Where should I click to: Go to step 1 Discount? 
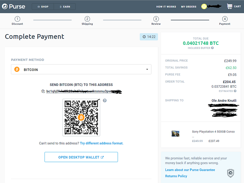click(17, 21)
